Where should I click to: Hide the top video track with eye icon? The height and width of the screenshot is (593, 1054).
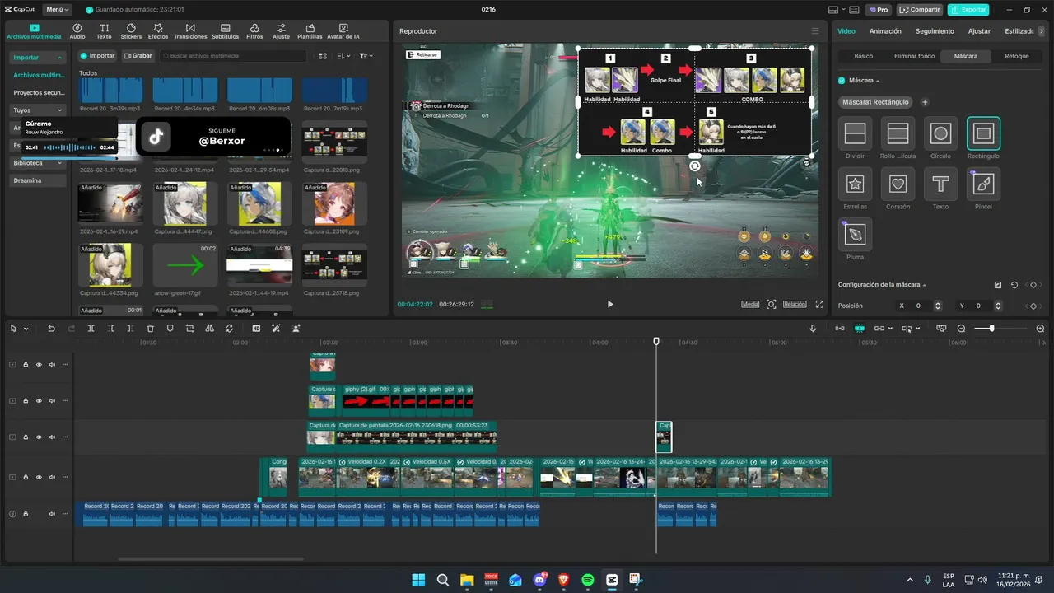(x=39, y=365)
